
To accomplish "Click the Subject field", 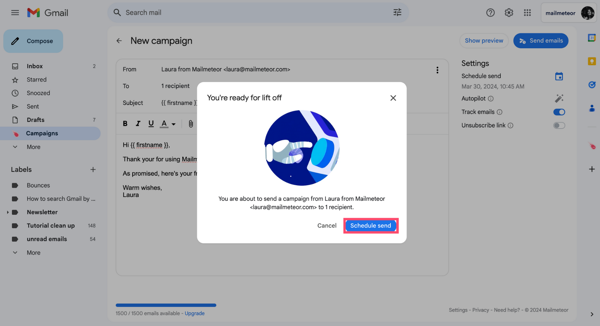I will (179, 103).
